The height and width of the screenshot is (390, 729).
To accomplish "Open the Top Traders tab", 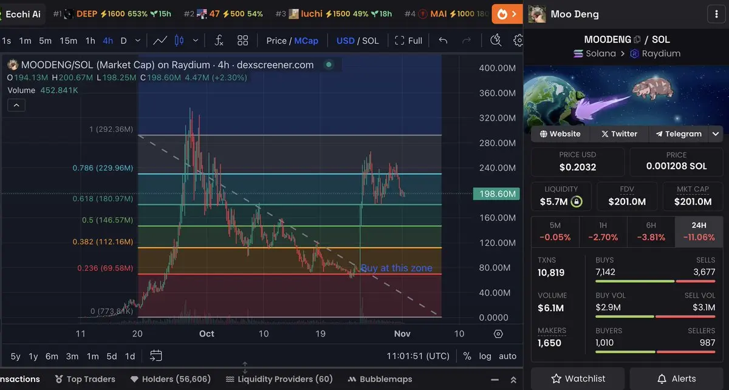I will [x=86, y=379].
